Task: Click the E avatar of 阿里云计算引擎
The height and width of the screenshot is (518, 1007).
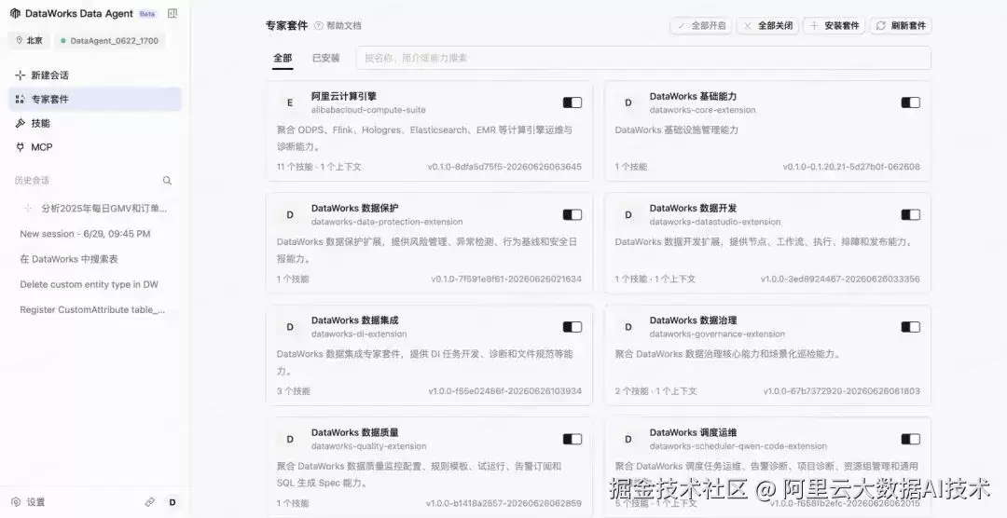Action: pyautogui.click(x=290, y=102)
